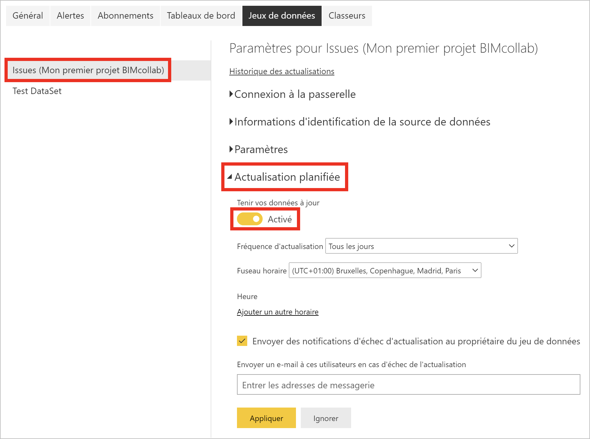
Task: Click Ajouter un autre horaire link
Action: 278,312
